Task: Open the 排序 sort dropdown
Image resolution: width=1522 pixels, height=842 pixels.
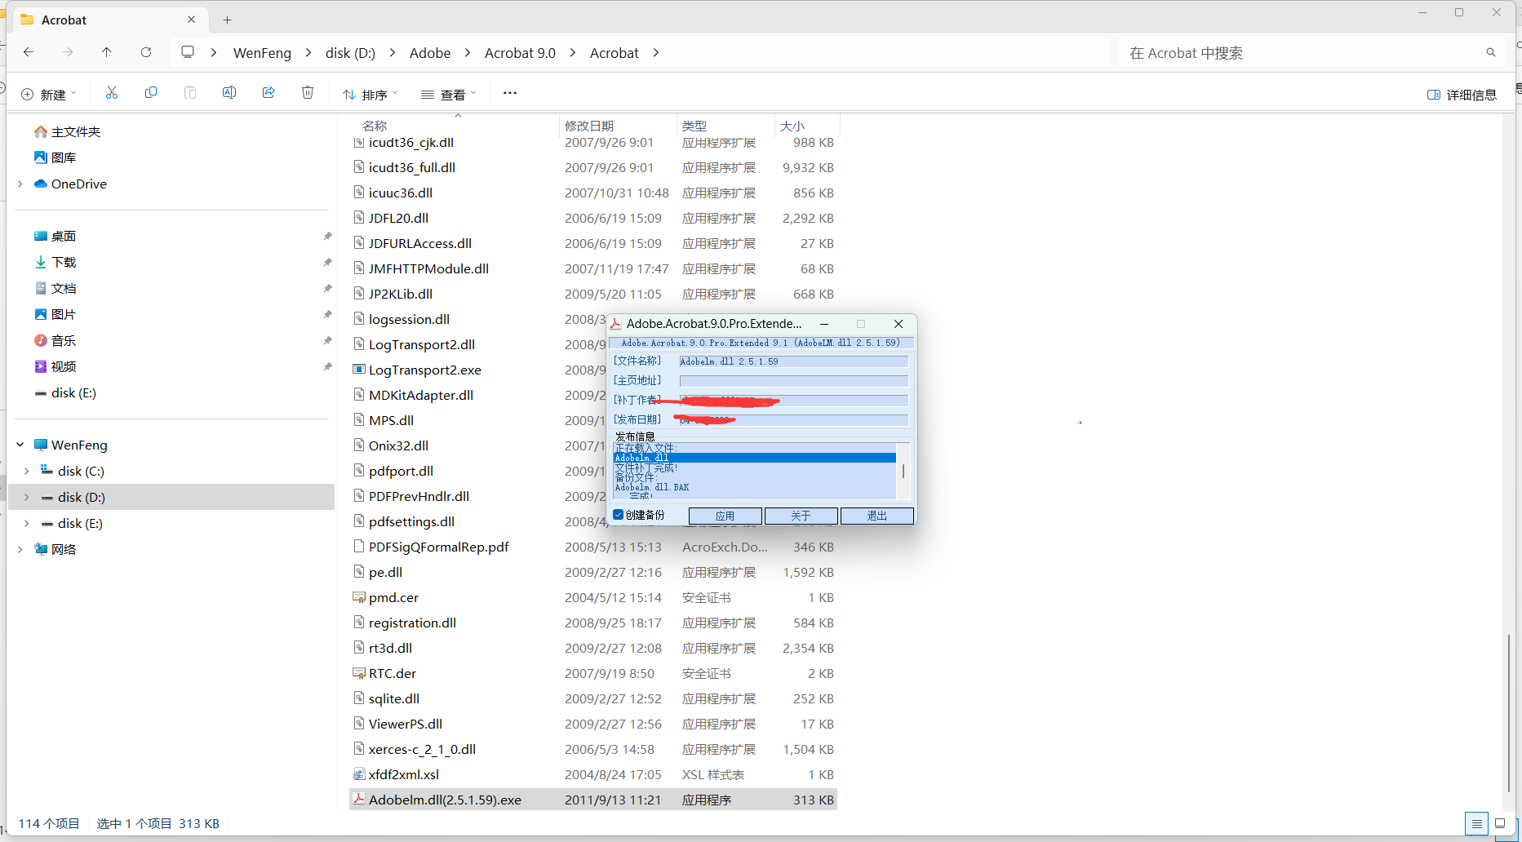Action: 371,94
